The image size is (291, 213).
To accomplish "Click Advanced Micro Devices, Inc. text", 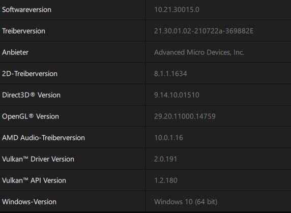I will (x=199, y=52).
